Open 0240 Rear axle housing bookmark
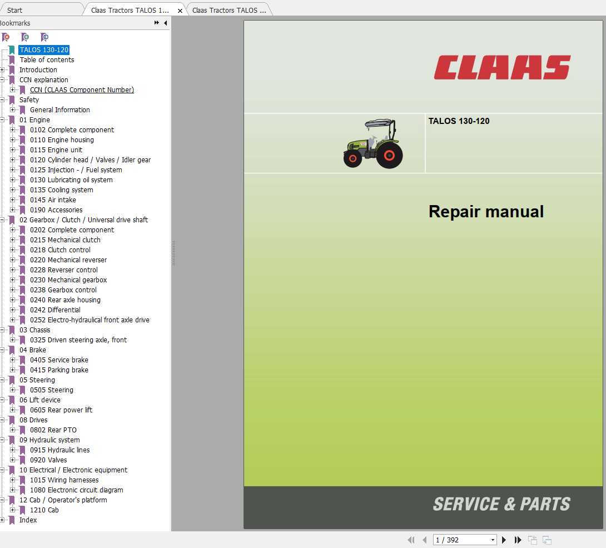The width and height of the screenshot is (606, 548). tap(65, 300)
